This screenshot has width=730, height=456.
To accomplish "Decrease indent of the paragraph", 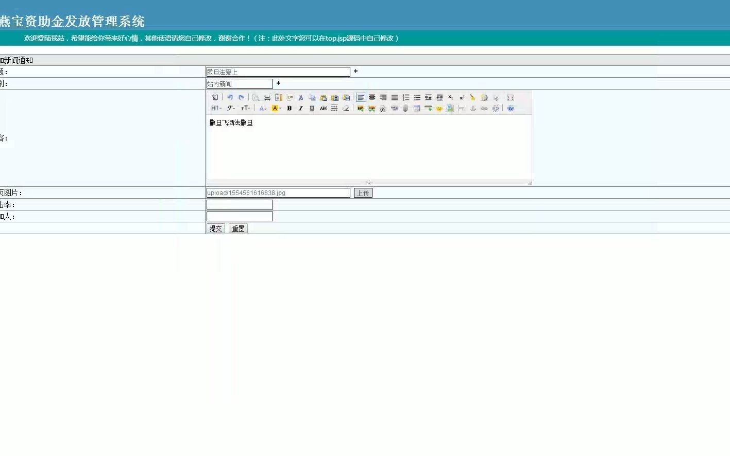I will 439,97.
